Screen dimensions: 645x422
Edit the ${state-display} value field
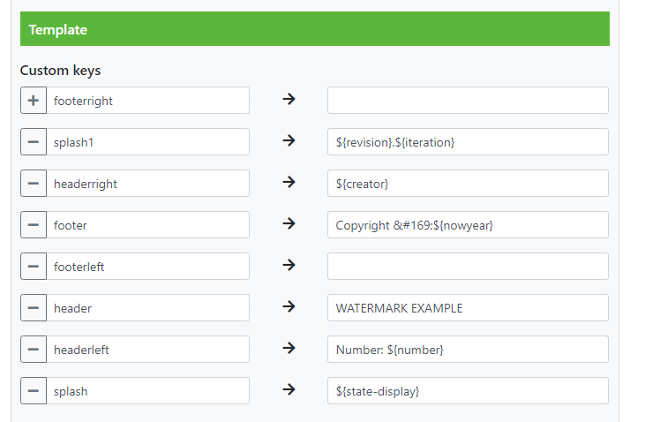(468, 391)
